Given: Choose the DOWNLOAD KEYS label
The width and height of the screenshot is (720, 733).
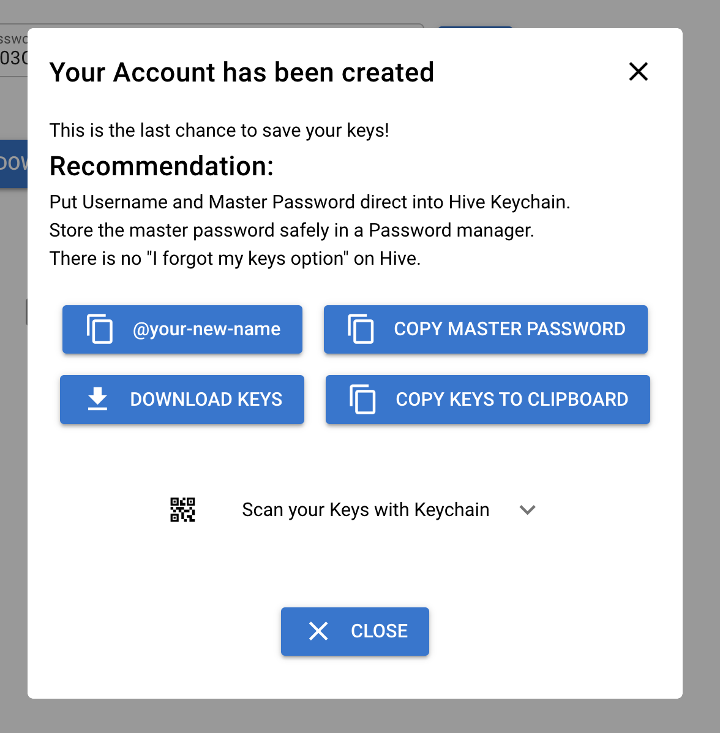Looking at the screenshot, I should [x=206, y=399].
